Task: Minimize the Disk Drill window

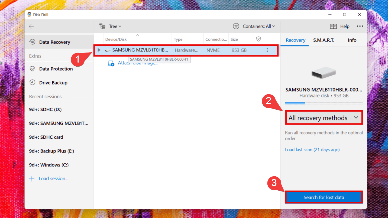Action: 330,15
